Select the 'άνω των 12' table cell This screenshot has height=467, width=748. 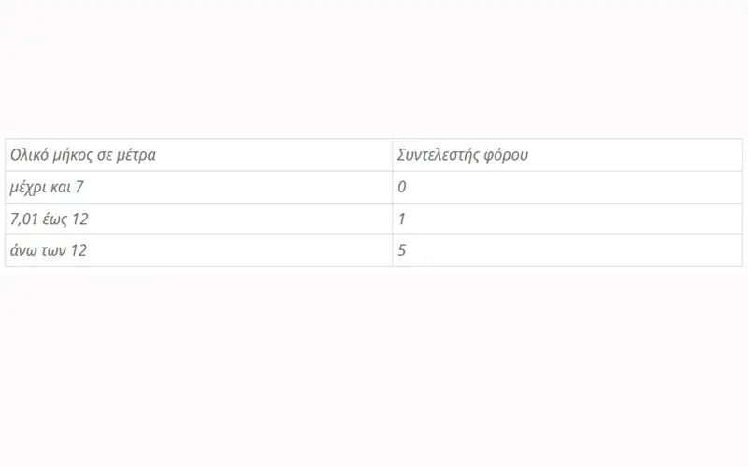pos(49,250)
